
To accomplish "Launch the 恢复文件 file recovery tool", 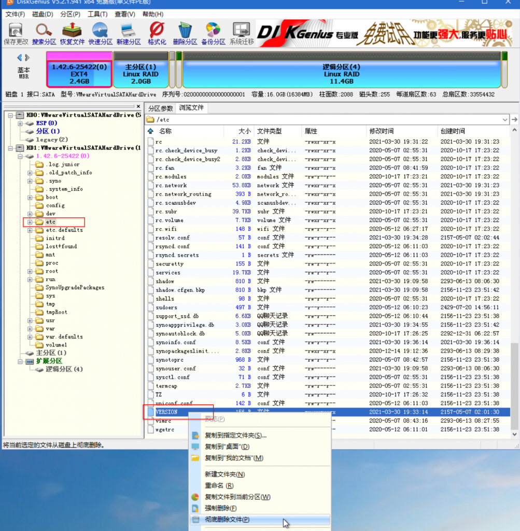I will tap(72, 34).
